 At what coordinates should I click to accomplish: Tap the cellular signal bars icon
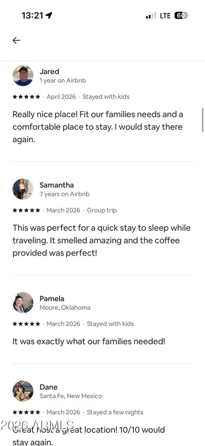point(151,16)
